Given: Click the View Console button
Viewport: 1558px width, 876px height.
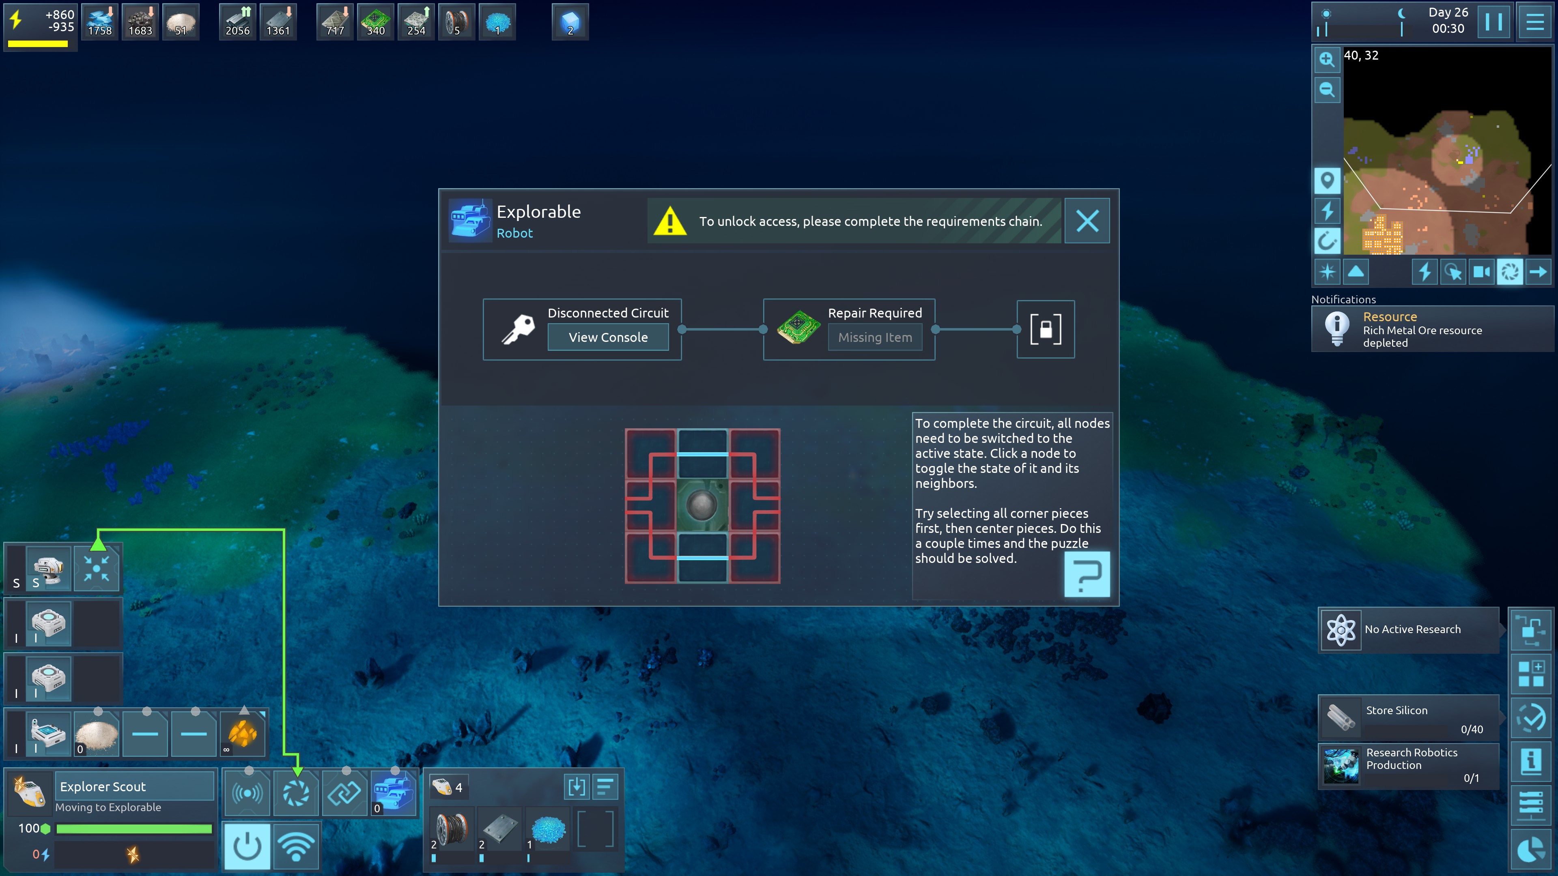Looking at the screenshot, I should [x=608, y=337].
